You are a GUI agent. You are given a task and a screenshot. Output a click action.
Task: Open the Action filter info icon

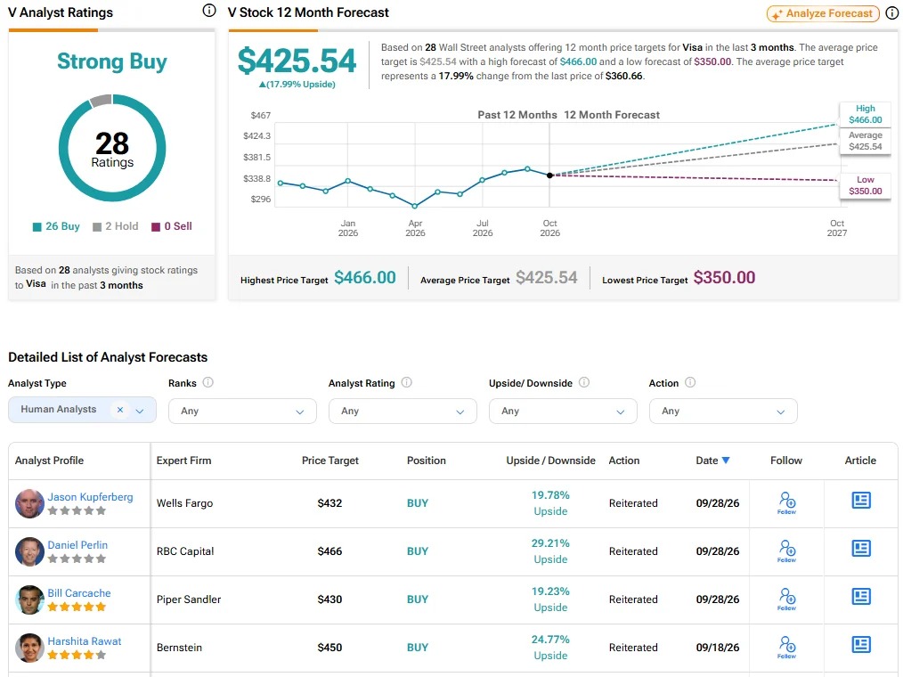pyautogui.click(x=690, y=382)
